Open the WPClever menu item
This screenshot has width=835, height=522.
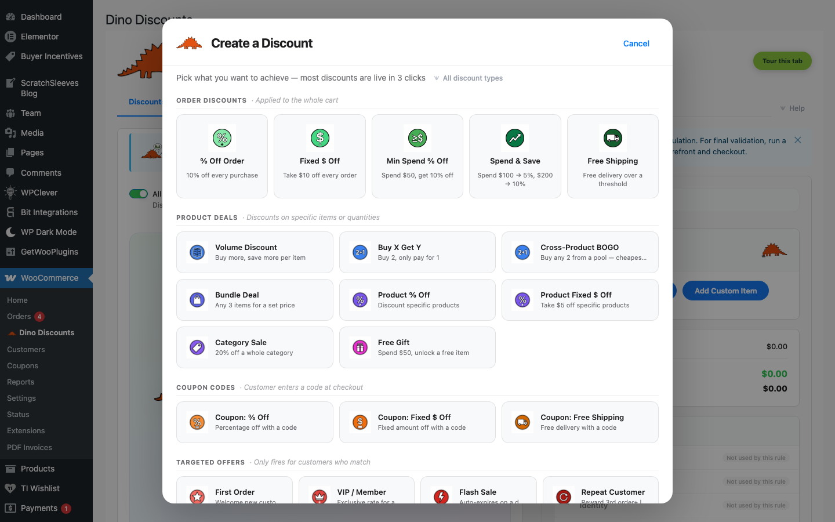click(46, 193)
